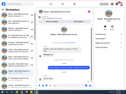Open the Notifications bell with 20+ badge
This screenshot has width=126, height=94.
[117, 4]
